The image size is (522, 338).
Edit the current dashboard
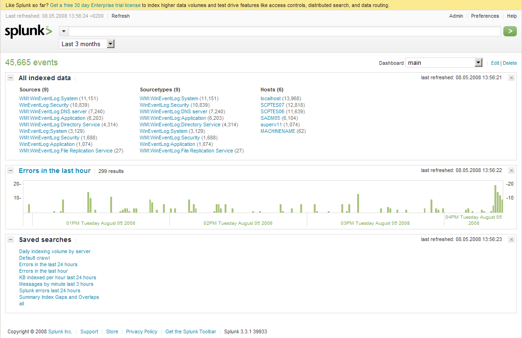(495, 63)
